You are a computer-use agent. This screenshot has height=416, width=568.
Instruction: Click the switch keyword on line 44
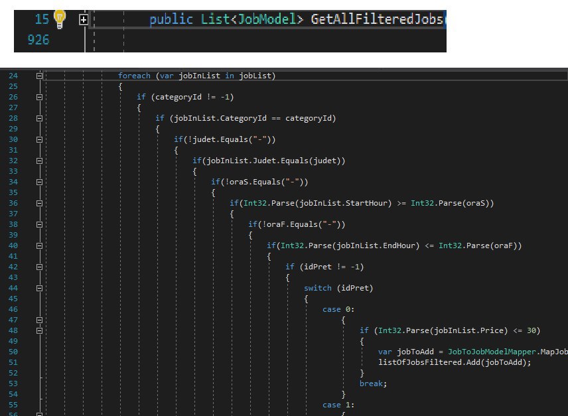[318, 288]
